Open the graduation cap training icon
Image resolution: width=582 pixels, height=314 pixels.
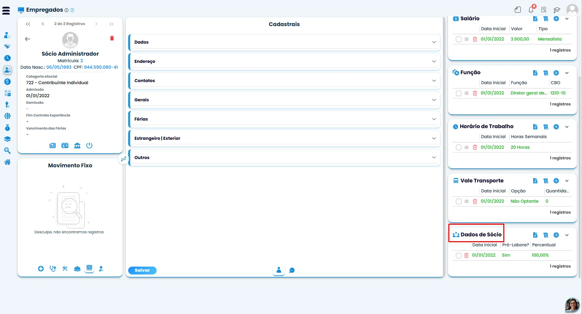(557, 10)
